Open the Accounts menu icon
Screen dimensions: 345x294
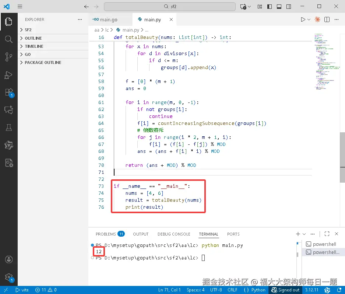click(8, 259)
